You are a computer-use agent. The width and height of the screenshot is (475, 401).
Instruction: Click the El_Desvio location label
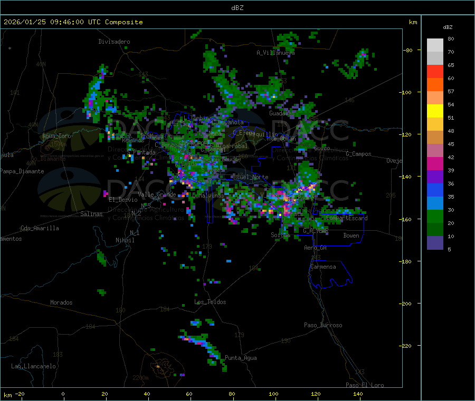pyautogui.click(x=123, y=200)
